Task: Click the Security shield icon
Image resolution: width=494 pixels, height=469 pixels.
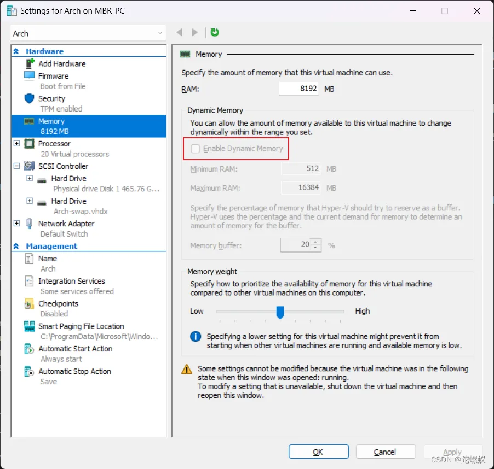Action: [x=29, y=98]
